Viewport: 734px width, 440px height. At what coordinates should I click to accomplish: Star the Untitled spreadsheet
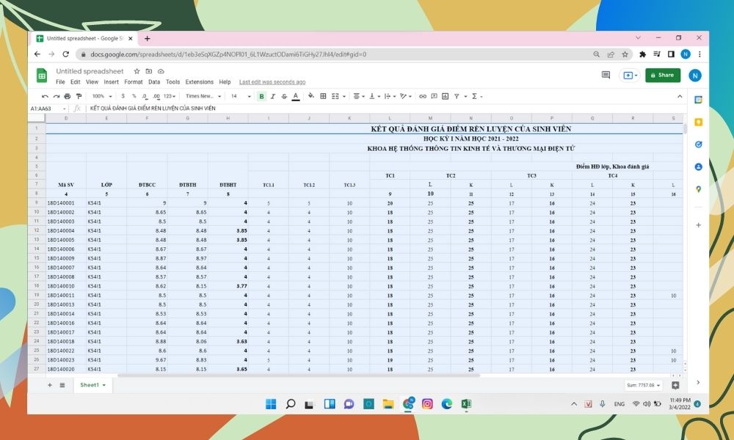(137, 71)
